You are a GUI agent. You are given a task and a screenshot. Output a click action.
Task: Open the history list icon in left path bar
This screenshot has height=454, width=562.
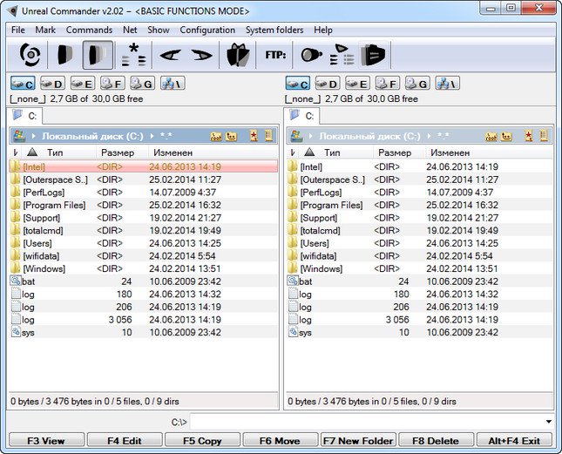269,135
